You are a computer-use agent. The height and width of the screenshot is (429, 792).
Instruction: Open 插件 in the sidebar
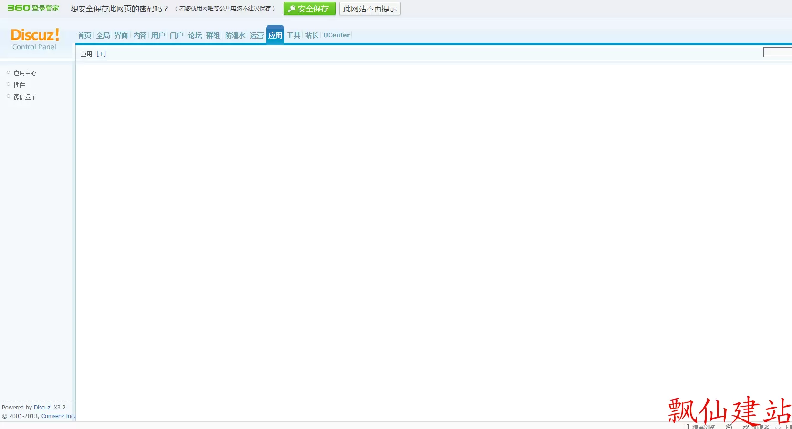tap(19, 85)
